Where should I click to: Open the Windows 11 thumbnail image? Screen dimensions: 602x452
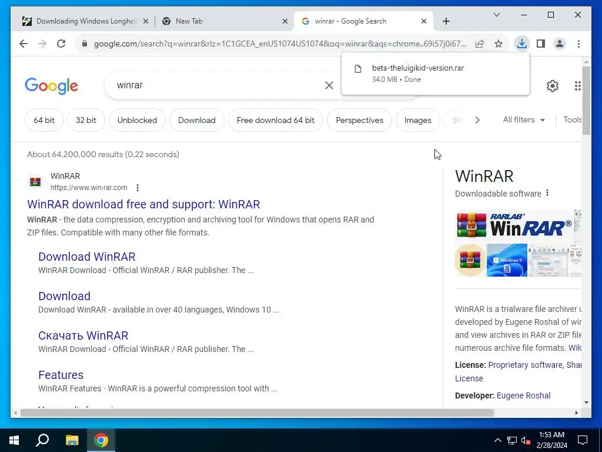pos(507,260)
